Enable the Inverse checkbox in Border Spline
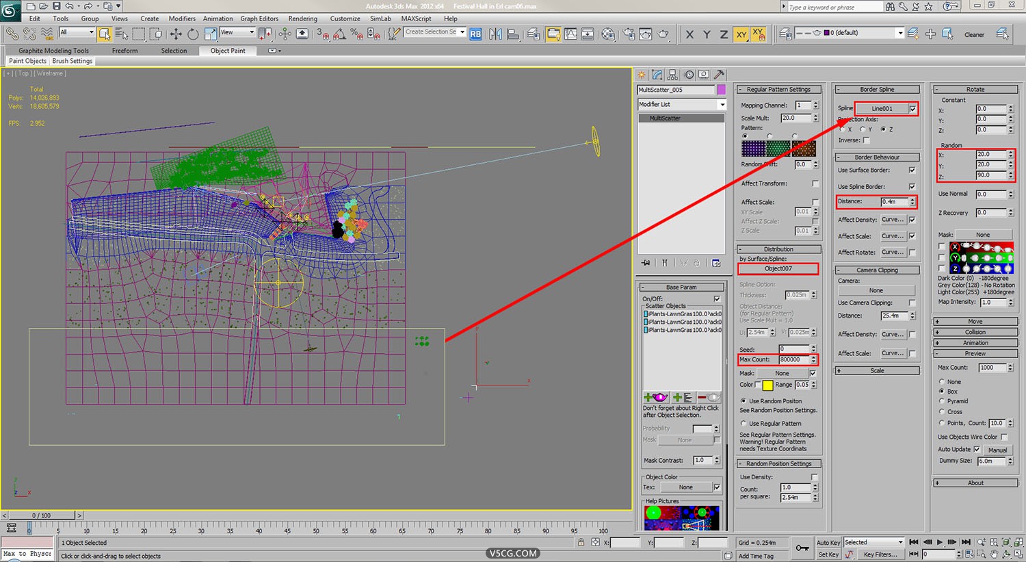Image resolution: width=1026 pixels, height=562 pixels. pyautogui.click(x=867, y=140)
